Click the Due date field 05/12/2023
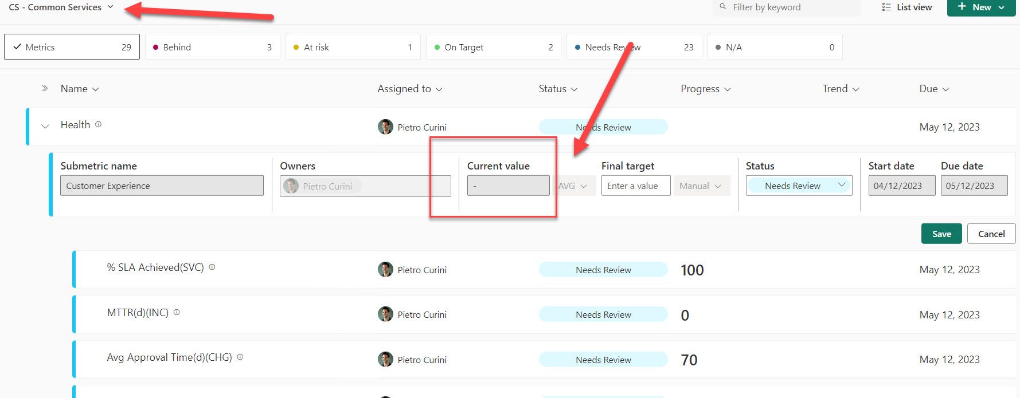Image resolution: width=1020 pixels, height=398 pixels. point(974,186)
